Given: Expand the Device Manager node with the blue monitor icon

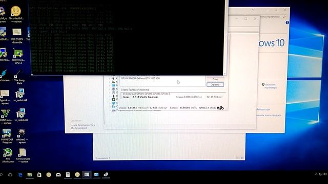Looking at the screenshot, I should 109,85.
